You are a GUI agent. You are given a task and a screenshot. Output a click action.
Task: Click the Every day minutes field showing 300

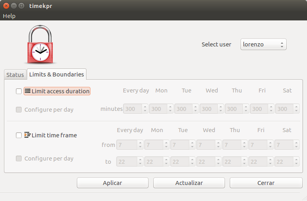coord(132,109)
